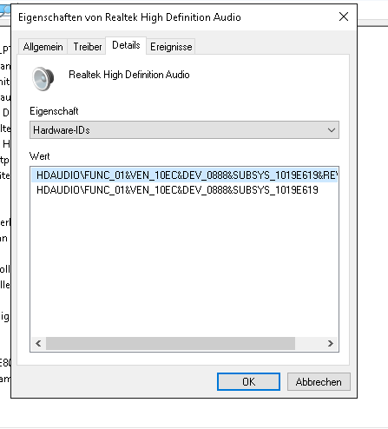Screen dimensions: 388x429
Task: Switch to the Ereignisse tab
Action: 171,47
